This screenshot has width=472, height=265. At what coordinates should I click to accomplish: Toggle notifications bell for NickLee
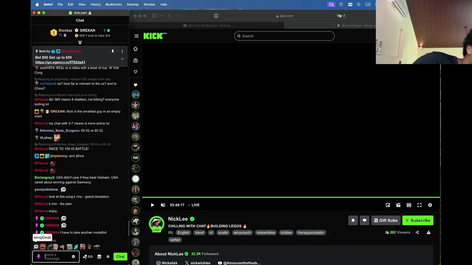[x=353, y=220]
